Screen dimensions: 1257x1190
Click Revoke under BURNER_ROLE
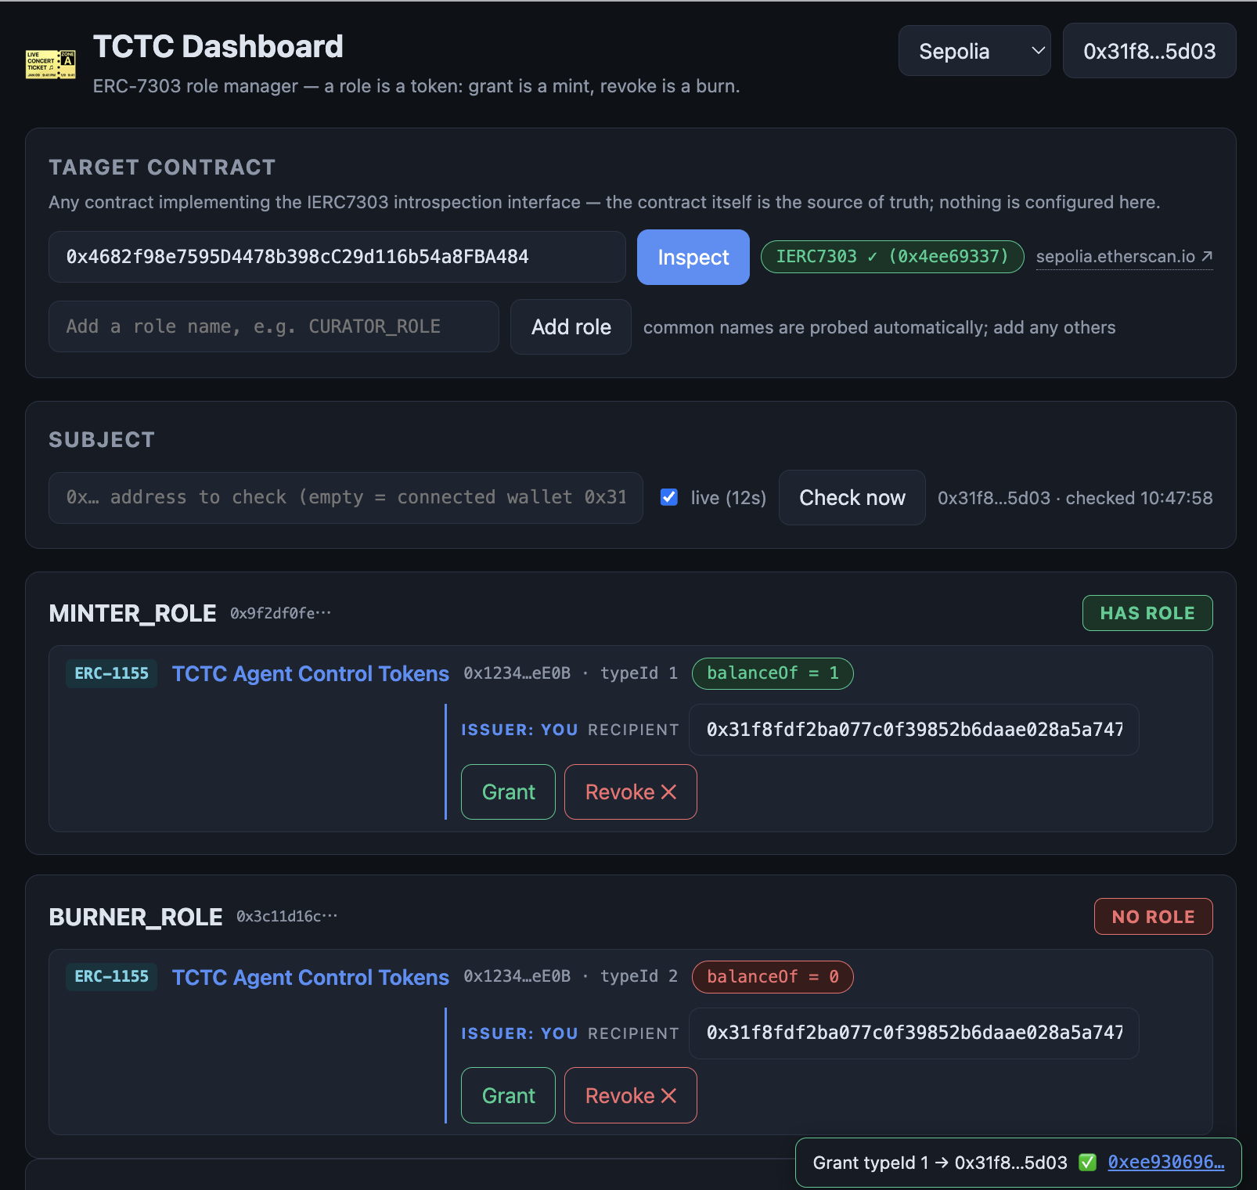630,1095
